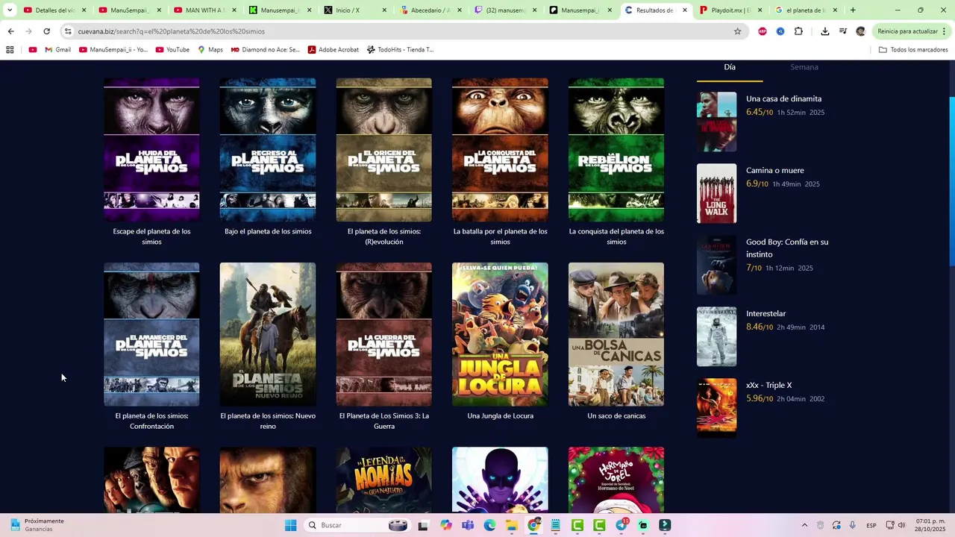Click the Good Boy sidebar poster thumbnail
The height and width of the screenshot is (537, 955).
point(716,265)
